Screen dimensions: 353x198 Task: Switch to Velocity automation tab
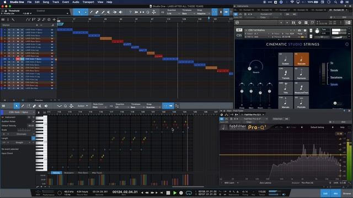tap(56, 173)
